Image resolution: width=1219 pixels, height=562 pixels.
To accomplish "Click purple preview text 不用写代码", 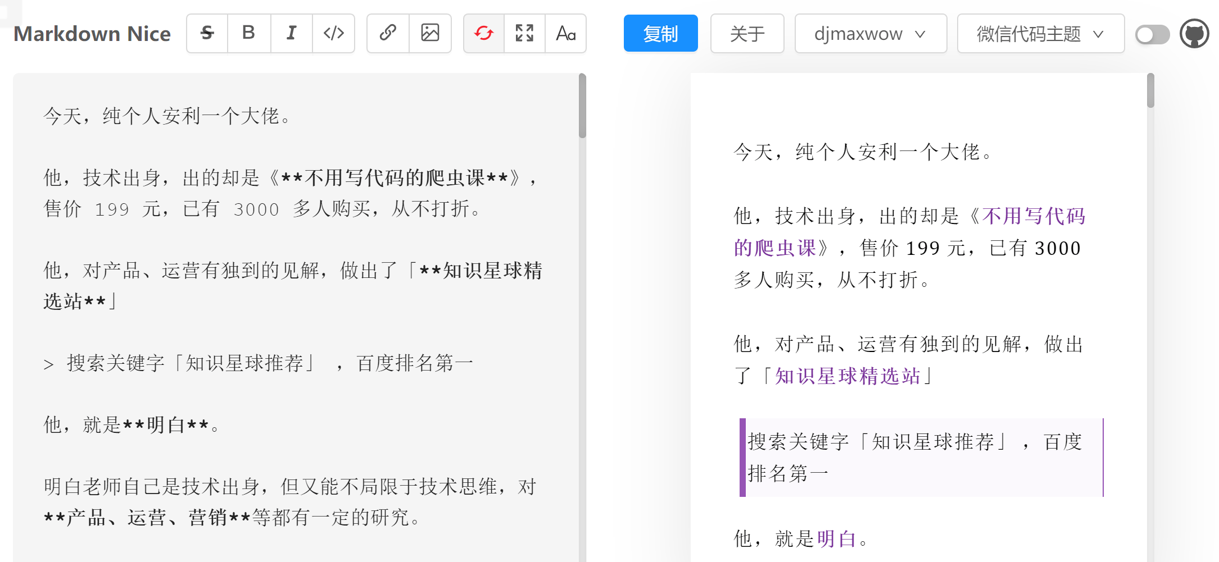I will pos(1034,216).
